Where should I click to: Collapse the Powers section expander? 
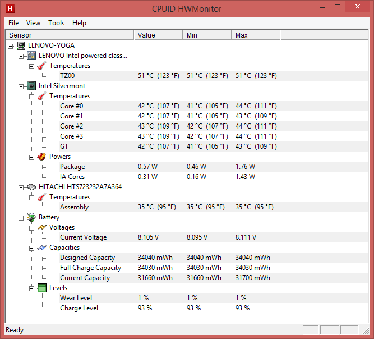(32, 157)
